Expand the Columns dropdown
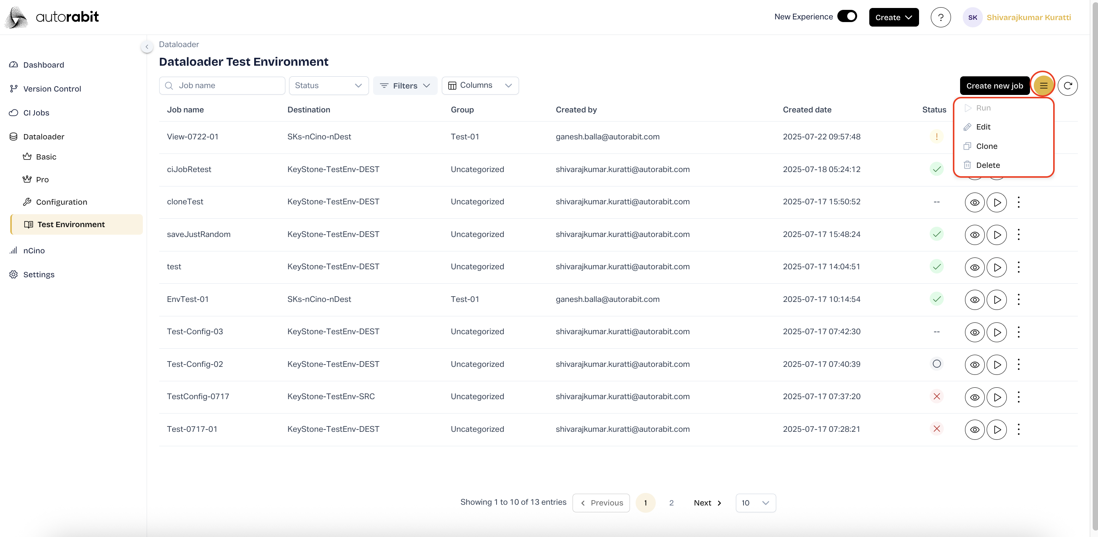 point(480,86)
